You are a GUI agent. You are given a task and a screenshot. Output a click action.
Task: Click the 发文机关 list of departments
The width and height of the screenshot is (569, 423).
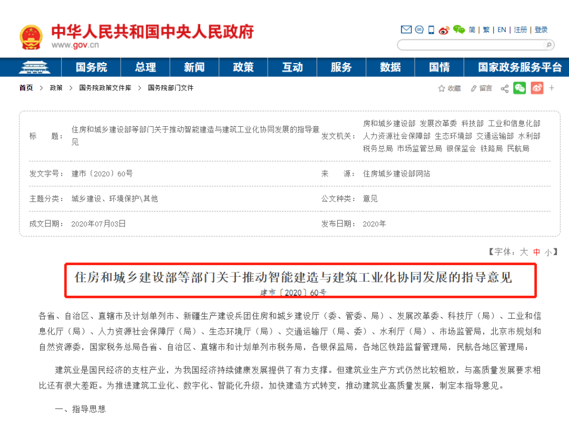[x=452, y=136]
